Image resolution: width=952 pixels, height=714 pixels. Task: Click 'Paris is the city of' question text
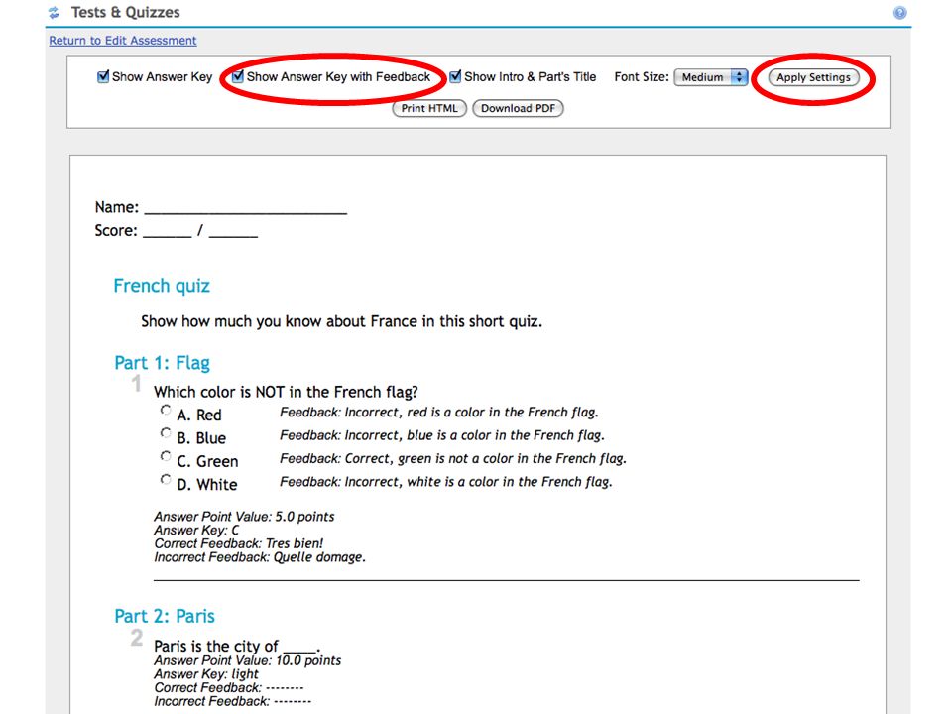[237, 646]
